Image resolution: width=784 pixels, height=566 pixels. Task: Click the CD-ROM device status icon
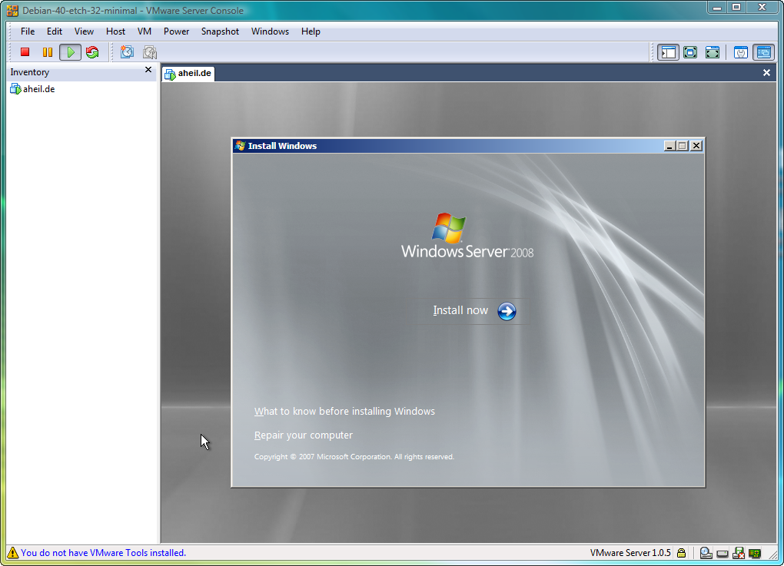706,553
